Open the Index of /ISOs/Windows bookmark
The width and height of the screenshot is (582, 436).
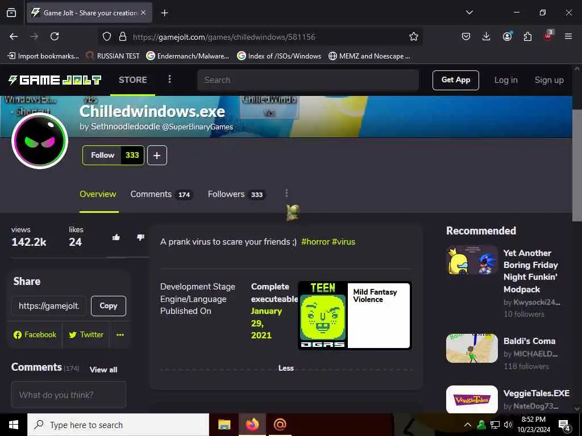(279, 56)
